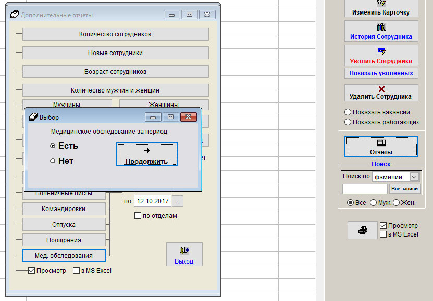Open Отчеты table icon button
This screenshot has width=433, height=301.
(381, 142)
